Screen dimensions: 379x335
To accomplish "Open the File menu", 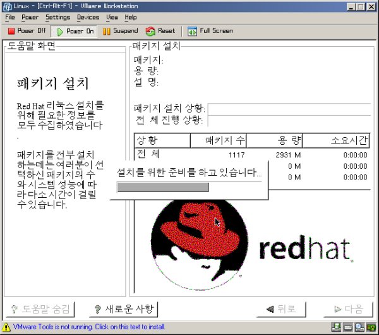I will pos(10,18).
